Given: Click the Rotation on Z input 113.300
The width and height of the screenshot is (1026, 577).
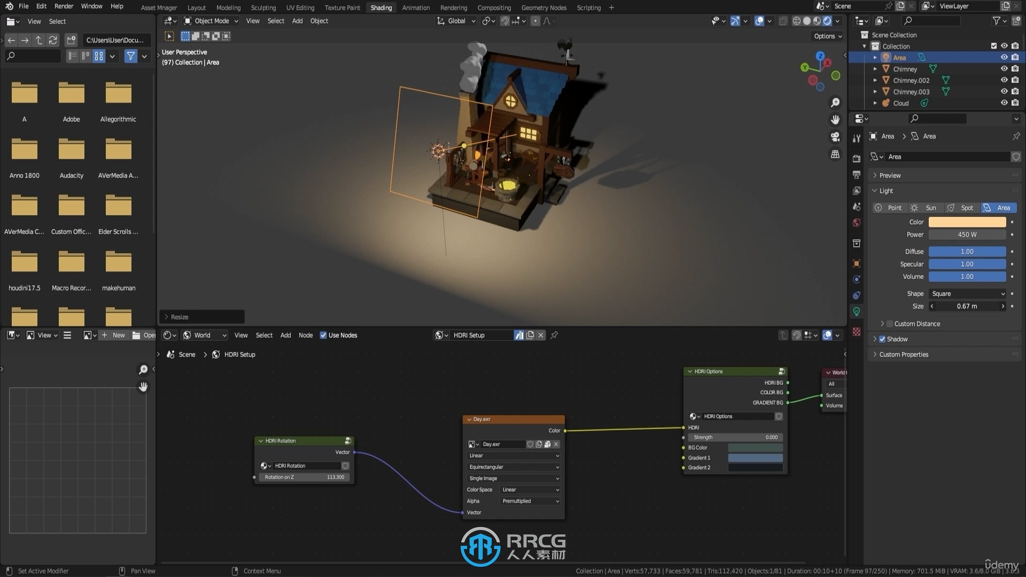Looking at the screenshot, I should click(304, 477).
